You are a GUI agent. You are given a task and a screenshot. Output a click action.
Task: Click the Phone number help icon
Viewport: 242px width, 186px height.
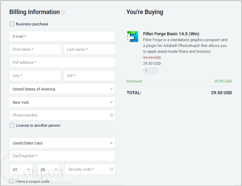coord(112,115)
